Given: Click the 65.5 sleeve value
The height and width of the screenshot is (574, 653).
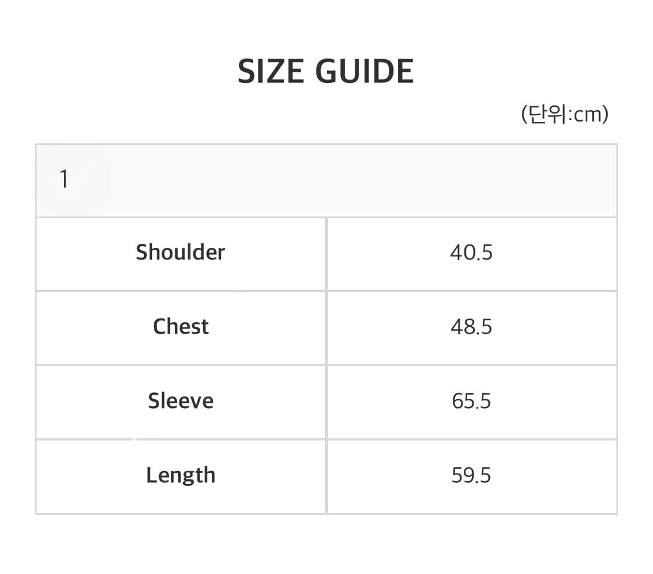Looking at the screenshot, I should coord(471,401).
